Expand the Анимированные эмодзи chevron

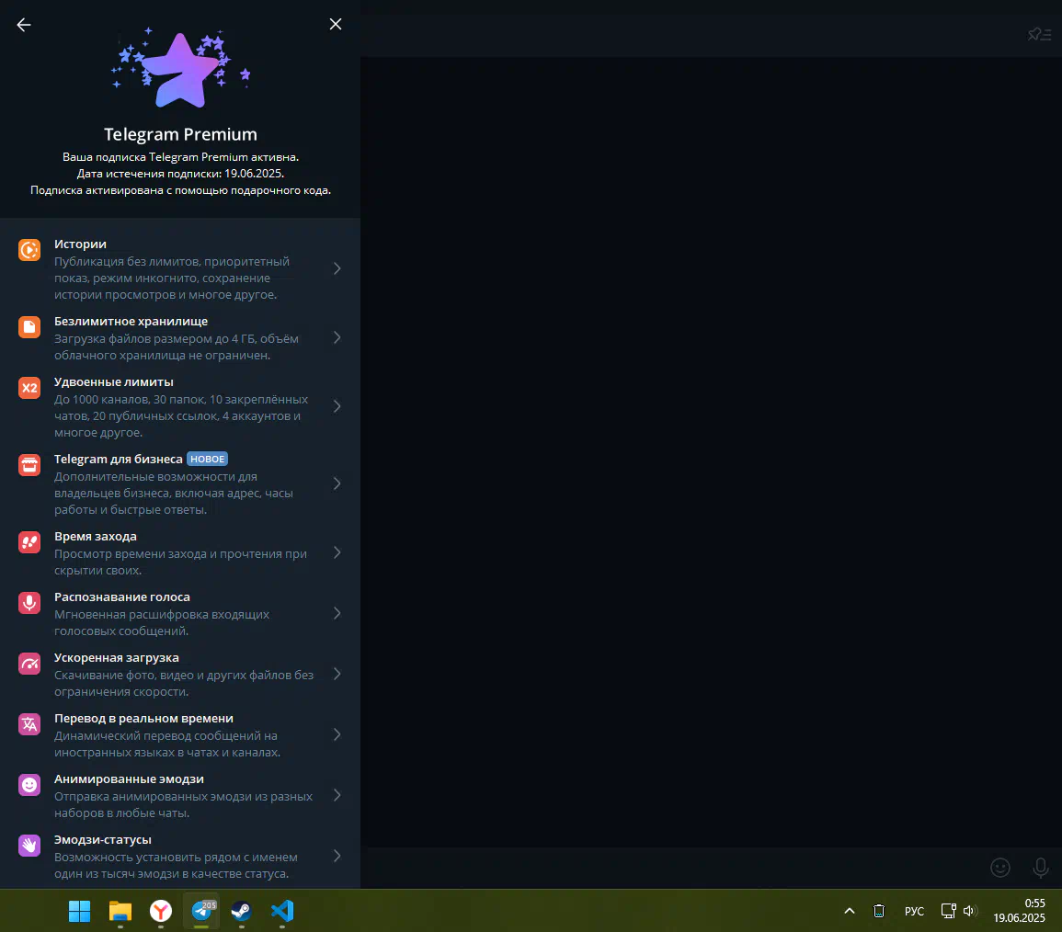pos(337,795)
